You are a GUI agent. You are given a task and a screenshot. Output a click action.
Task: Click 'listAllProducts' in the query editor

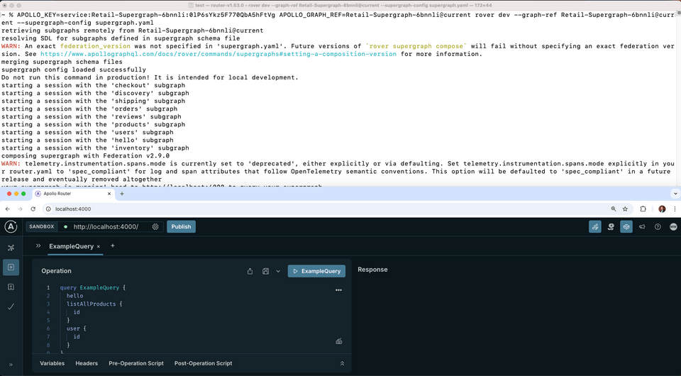[92, 304]
